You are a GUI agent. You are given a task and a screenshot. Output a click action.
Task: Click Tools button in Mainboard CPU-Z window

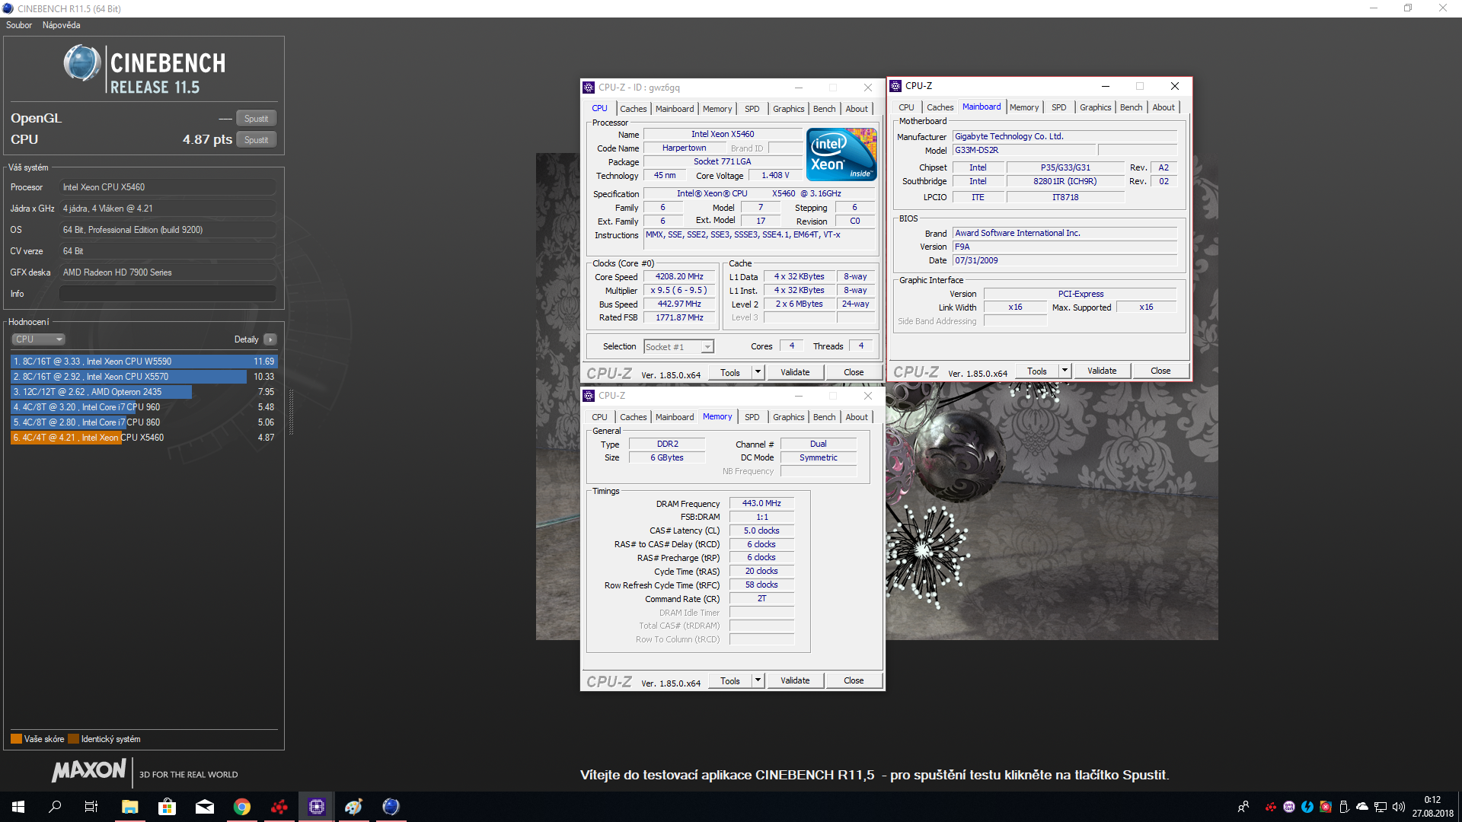coord(1037,371)
